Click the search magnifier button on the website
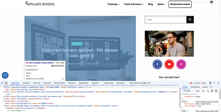Screen dimensions: 221x112 coord(190,20)
